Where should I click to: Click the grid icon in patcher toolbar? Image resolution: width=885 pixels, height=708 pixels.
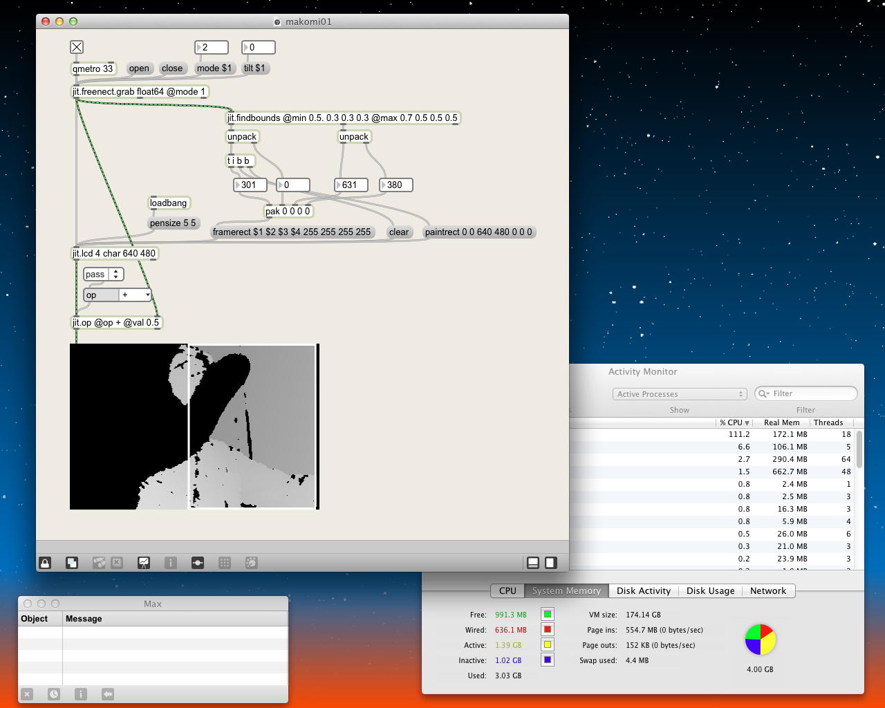pos(225,563)
